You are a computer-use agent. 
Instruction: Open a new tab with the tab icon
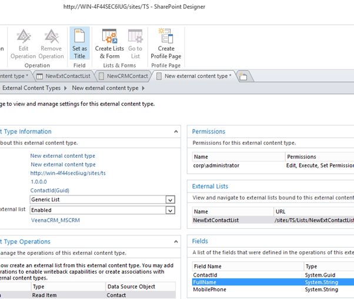243,76
